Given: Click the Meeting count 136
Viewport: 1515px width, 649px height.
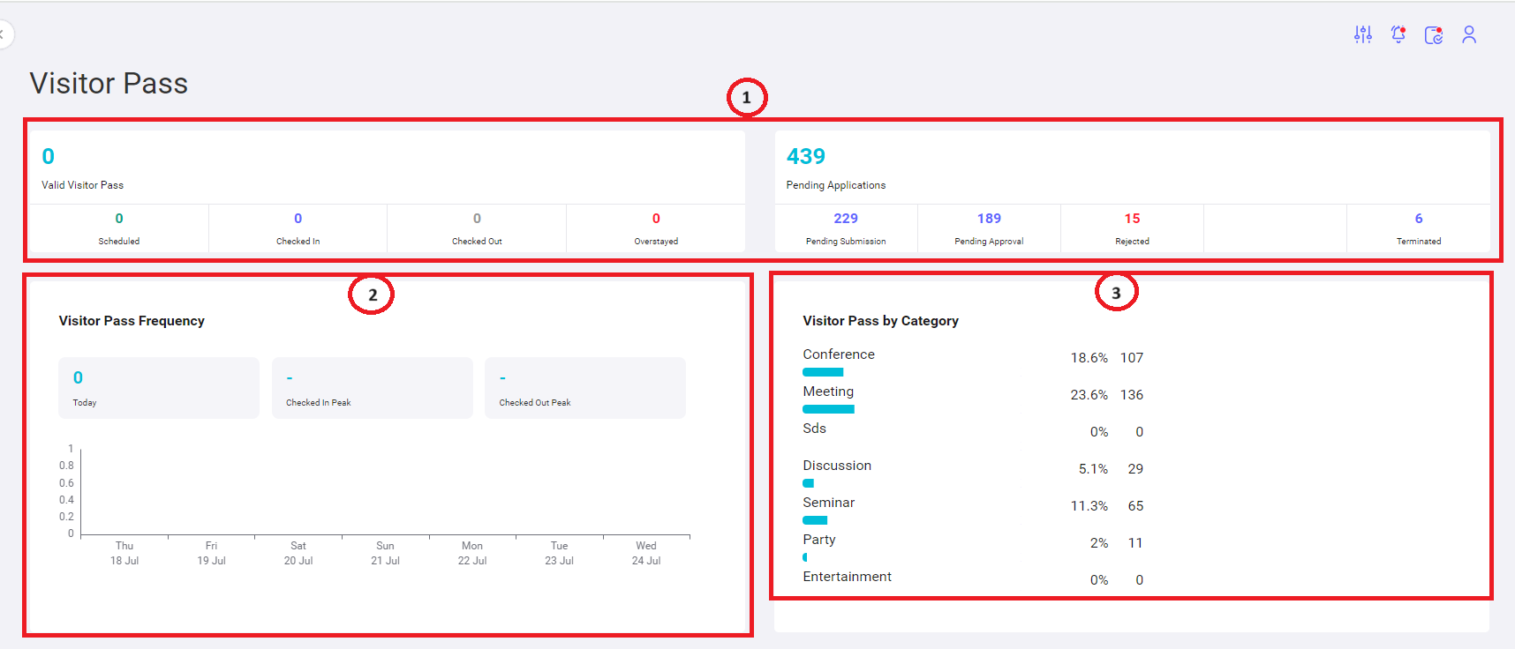Looking at the screenshot, I should point(1132,395).
